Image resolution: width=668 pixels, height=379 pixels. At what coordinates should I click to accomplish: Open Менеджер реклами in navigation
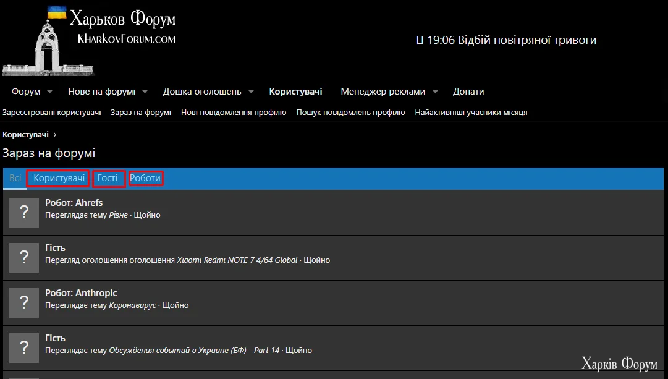click(x=383, y=92)
